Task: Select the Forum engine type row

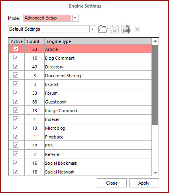Action: click(80, 93)
